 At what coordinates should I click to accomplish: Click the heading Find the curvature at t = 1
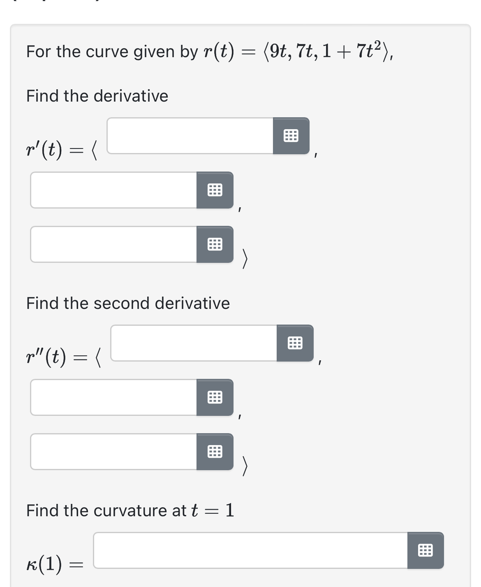tap(129, 510)
